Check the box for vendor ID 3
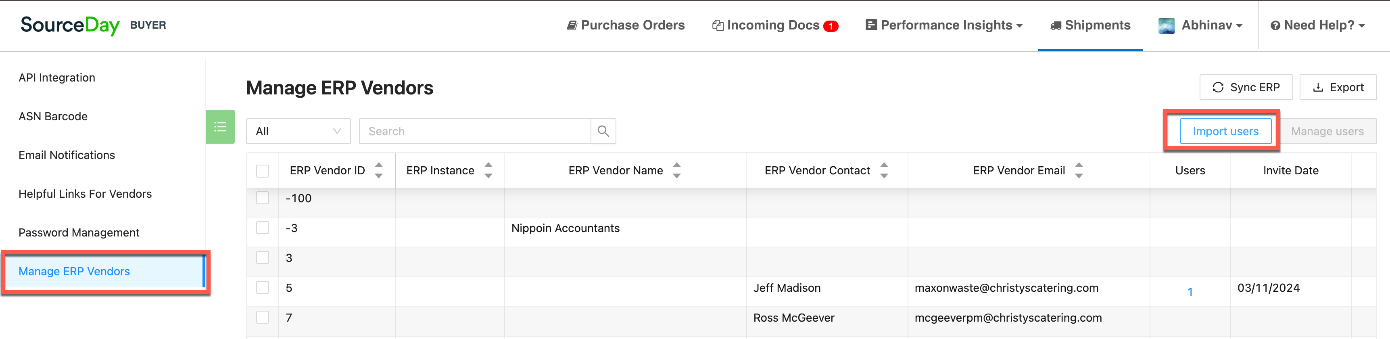This screenshot has width=1390, height=339. [263, 257]
